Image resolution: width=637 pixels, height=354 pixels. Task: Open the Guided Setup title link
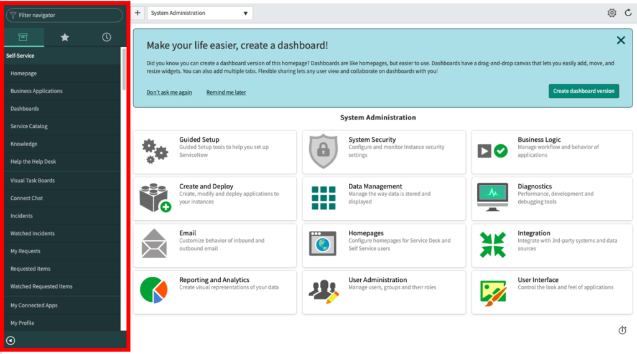(x=199, y=139)
